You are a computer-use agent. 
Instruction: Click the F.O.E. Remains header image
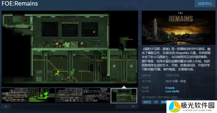pos(178,28)
